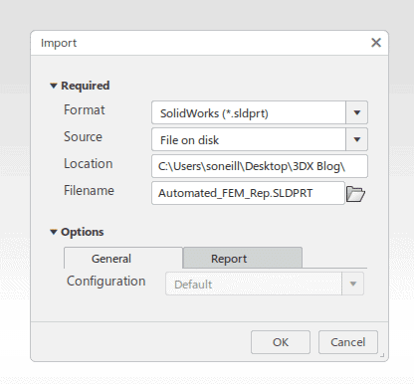Switch to the Report tab
The height and width of the screenshot is (384, 414).
point(243,258)
